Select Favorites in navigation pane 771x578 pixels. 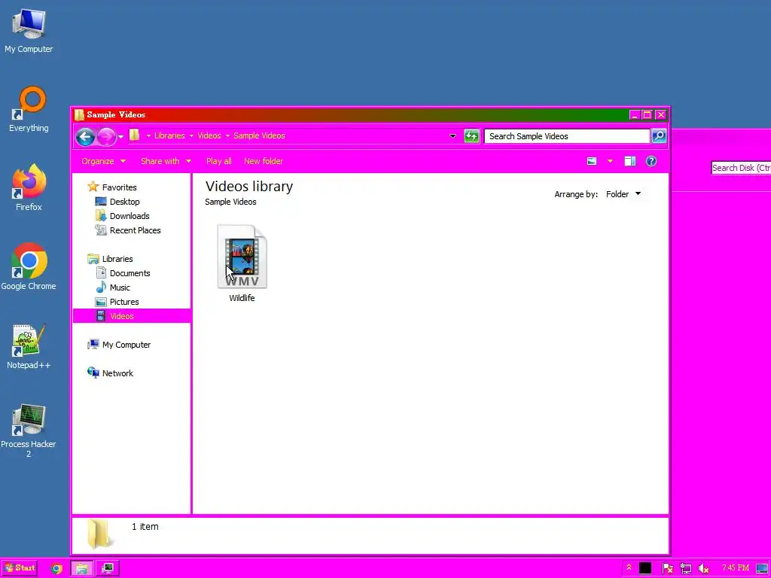click(112, 187)
